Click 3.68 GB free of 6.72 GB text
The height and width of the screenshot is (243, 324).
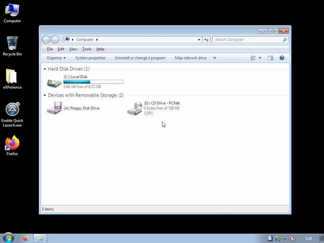(x=82, y=87)
